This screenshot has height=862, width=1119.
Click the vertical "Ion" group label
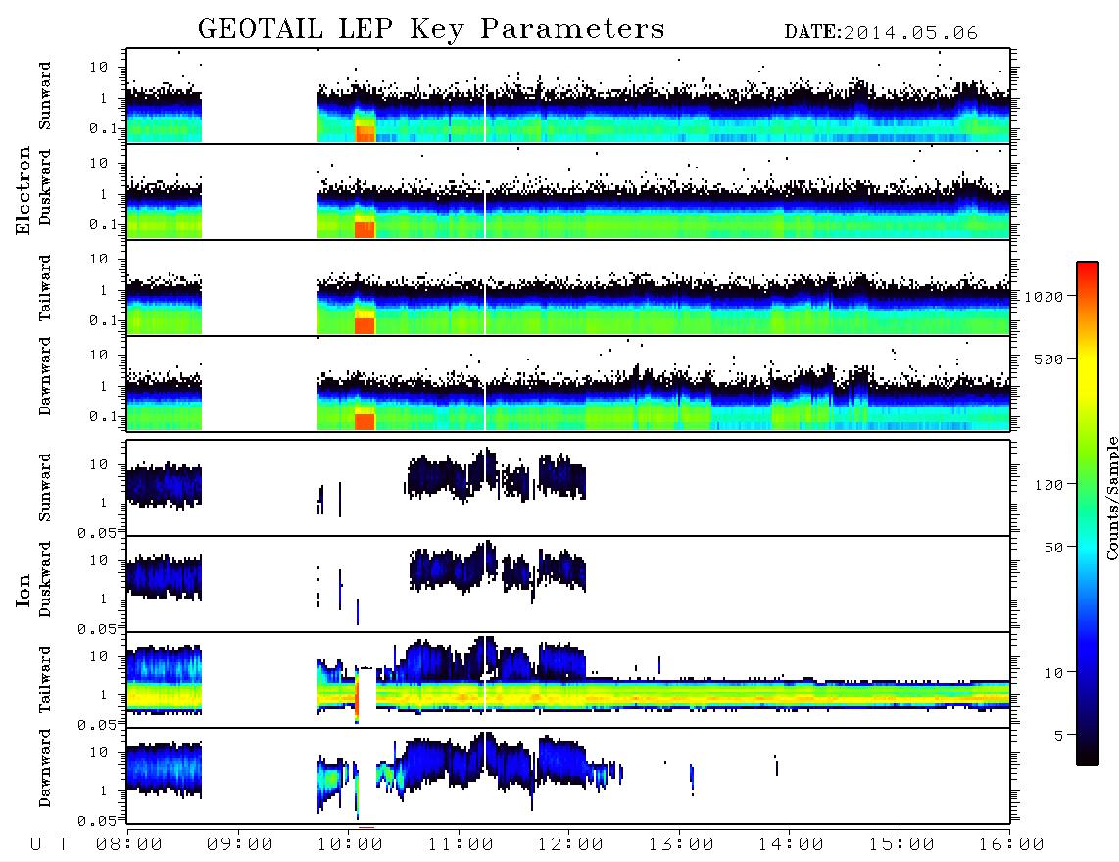tap(23, 590)
